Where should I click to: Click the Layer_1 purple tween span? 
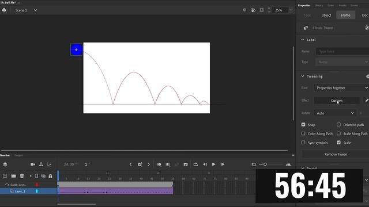(115, 191)
